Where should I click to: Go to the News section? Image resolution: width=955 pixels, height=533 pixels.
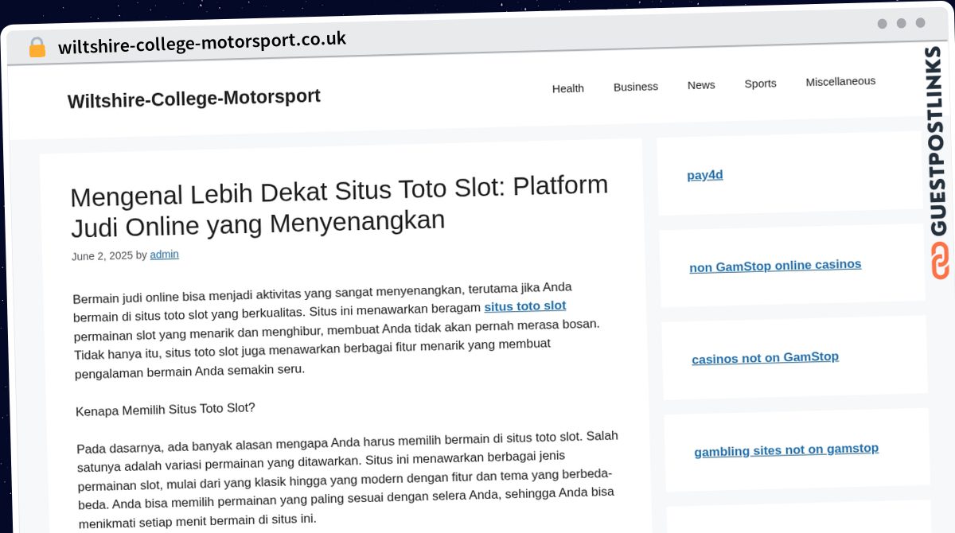tap(701, 85)
